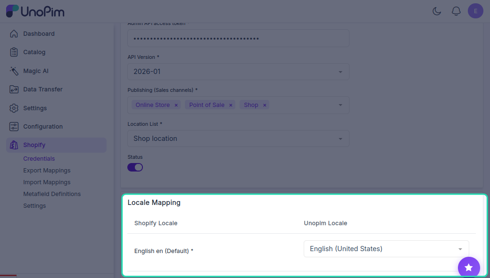Click the Settings gear icon
This screenshot has height=278, width=490.
pos(14,108)
